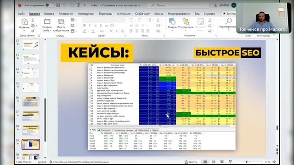This screenshot has height=165, width=294.
Task: Click the Редактирование magnifier icon
Action: pos(228,21)
